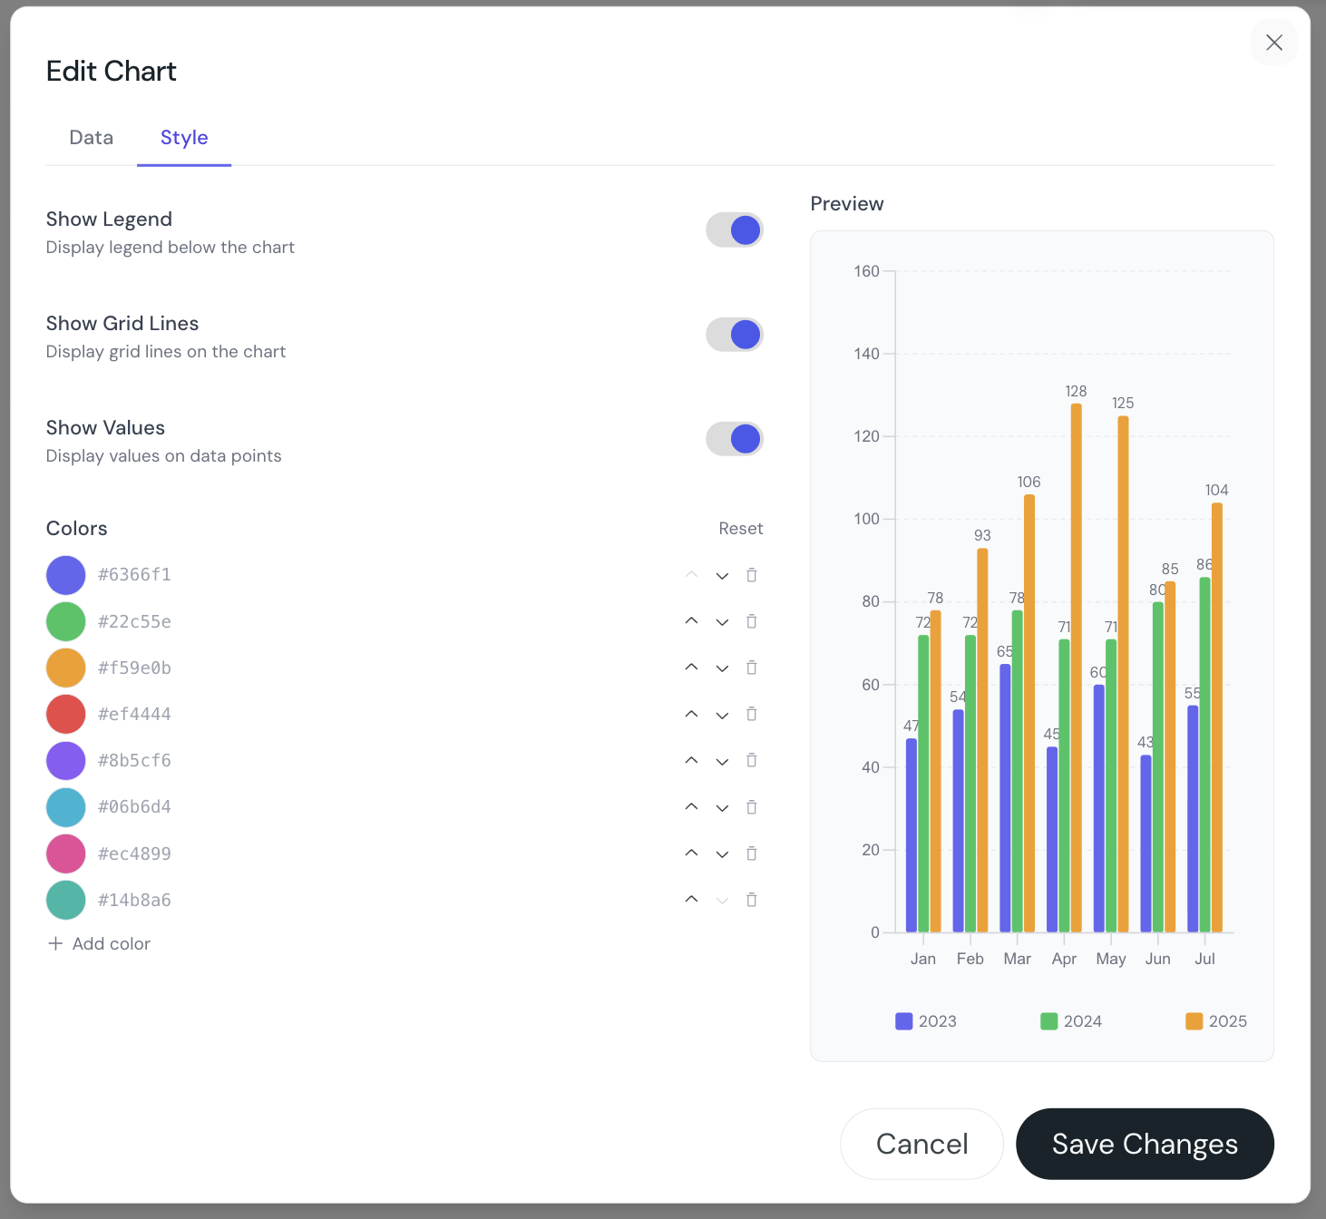Turn off the Show Values toggle

point(735,439)
